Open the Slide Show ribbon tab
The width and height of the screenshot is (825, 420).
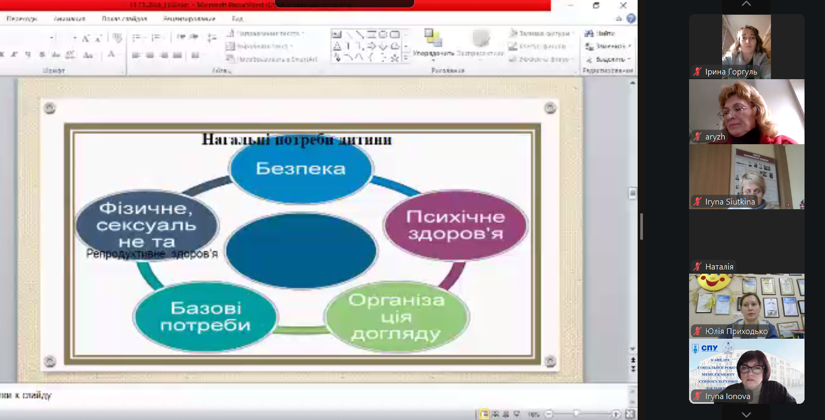[124, 18]
